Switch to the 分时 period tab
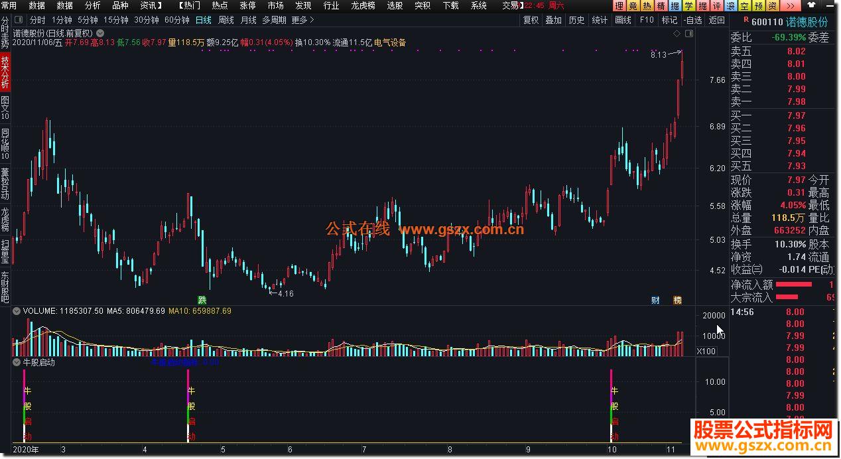 tap(37, 20)
